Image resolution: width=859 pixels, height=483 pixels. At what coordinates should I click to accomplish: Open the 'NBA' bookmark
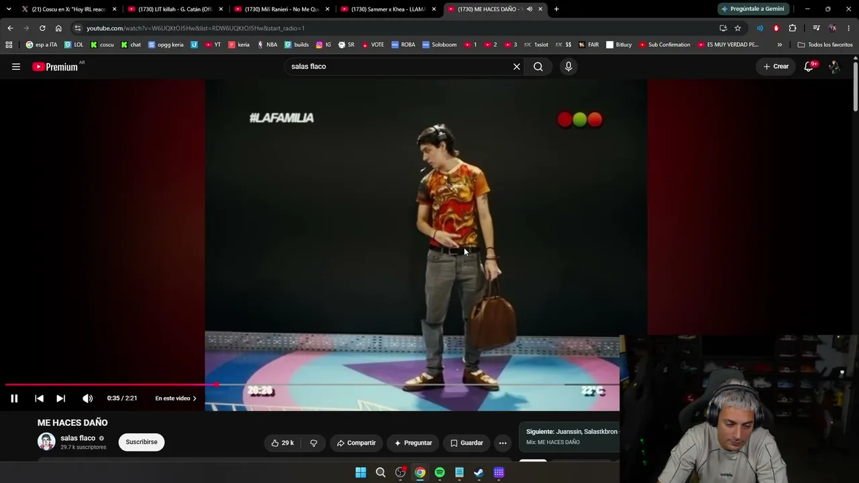(267, 45)
